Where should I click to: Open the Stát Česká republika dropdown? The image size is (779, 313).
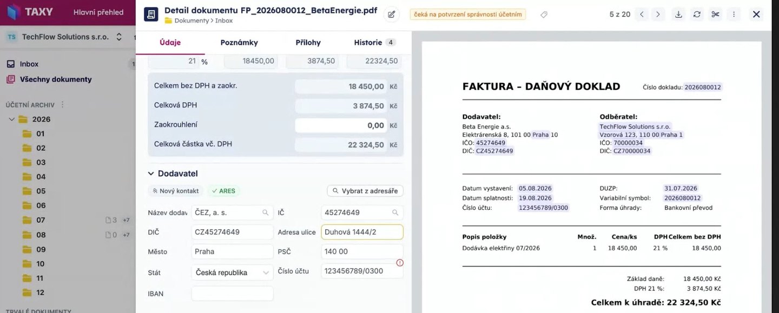(232, 272)
